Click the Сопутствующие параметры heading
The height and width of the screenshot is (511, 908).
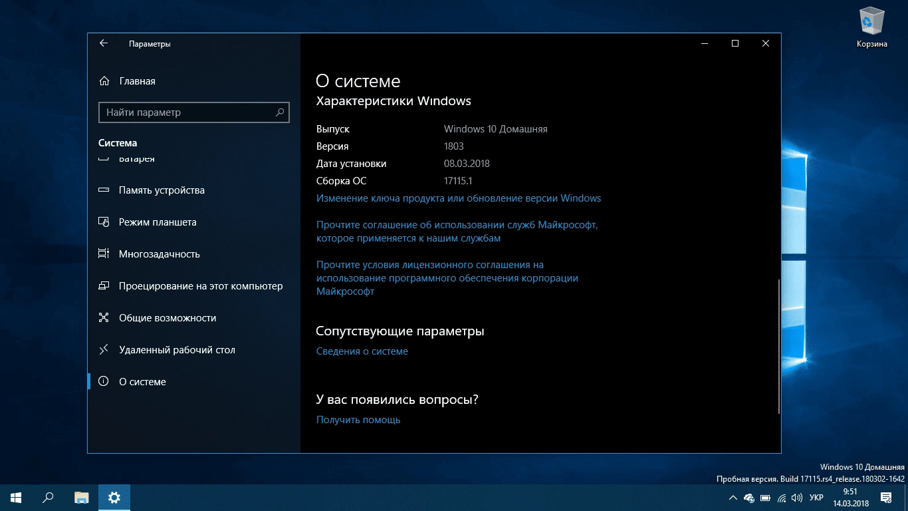pos(400,331)
